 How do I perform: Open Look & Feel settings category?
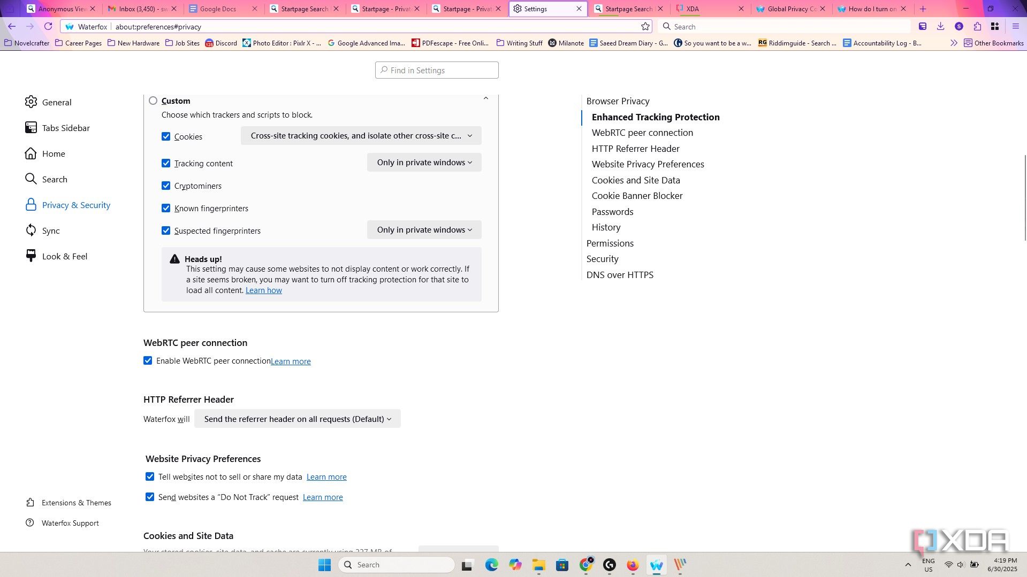pos(56,256)
